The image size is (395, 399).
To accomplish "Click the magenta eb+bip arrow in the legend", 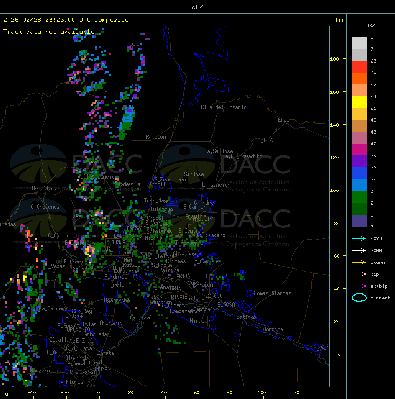I will click(x=359, y=286).
